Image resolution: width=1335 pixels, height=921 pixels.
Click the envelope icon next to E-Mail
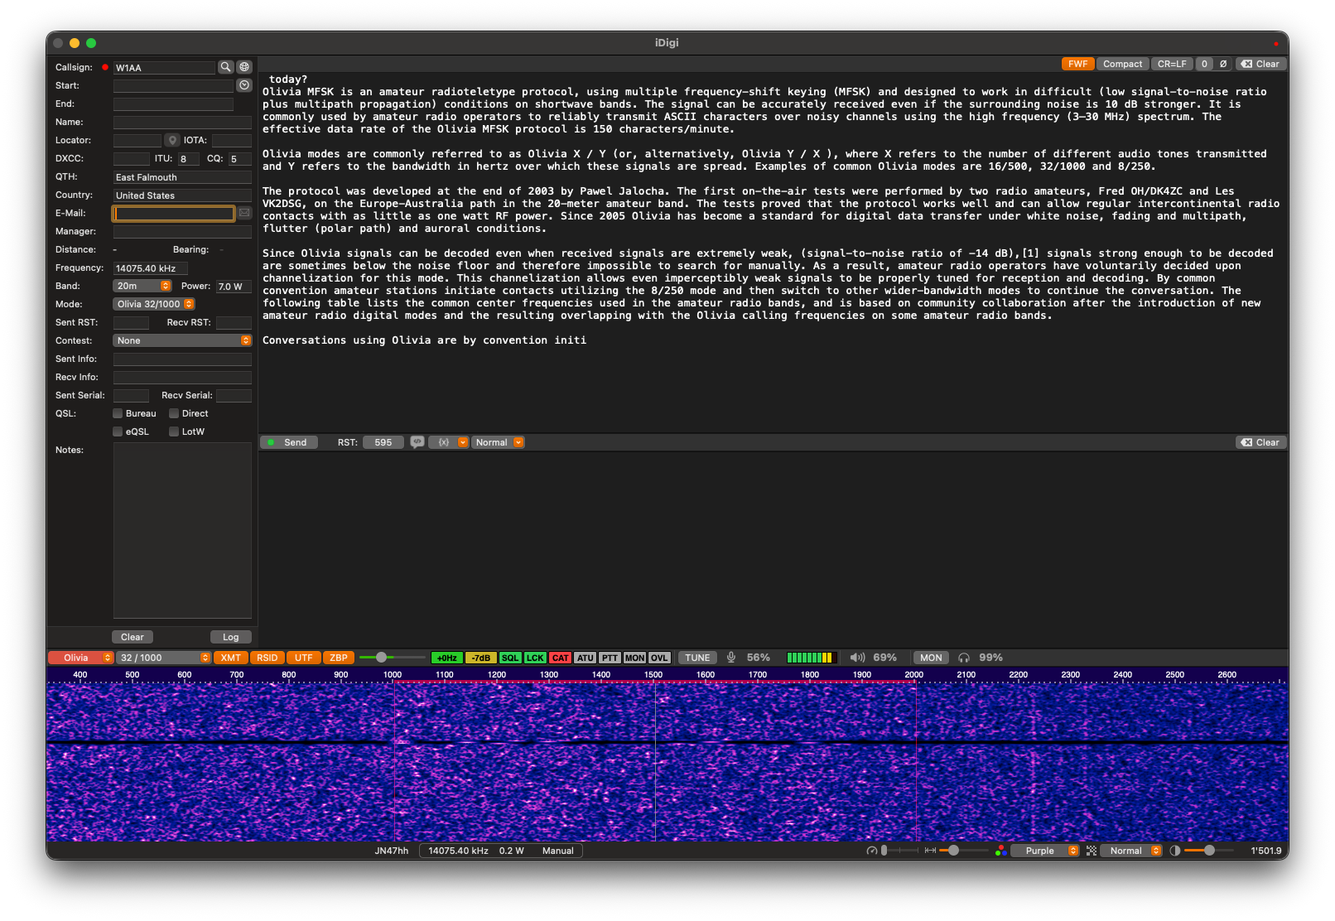(x=244, y=213)
